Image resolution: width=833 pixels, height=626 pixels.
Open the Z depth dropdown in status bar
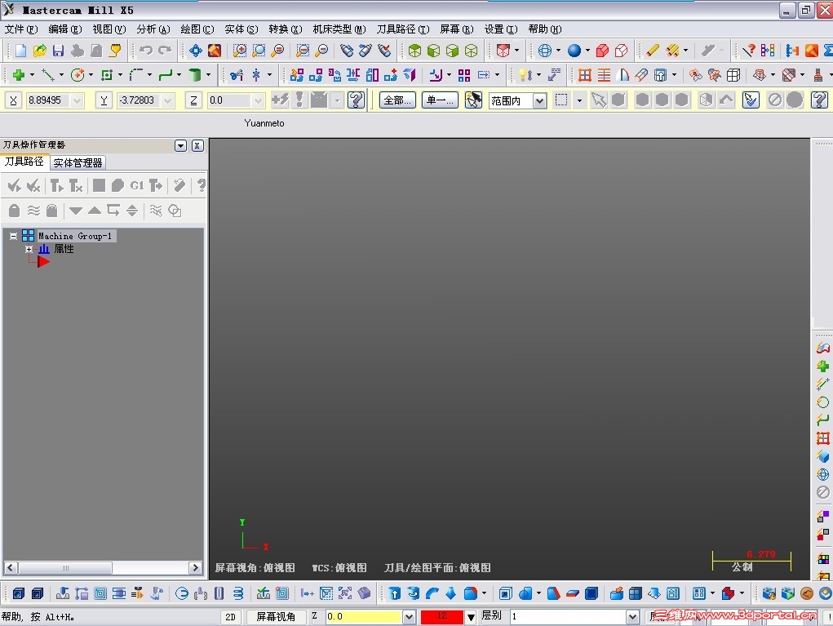tap(409, 617)
